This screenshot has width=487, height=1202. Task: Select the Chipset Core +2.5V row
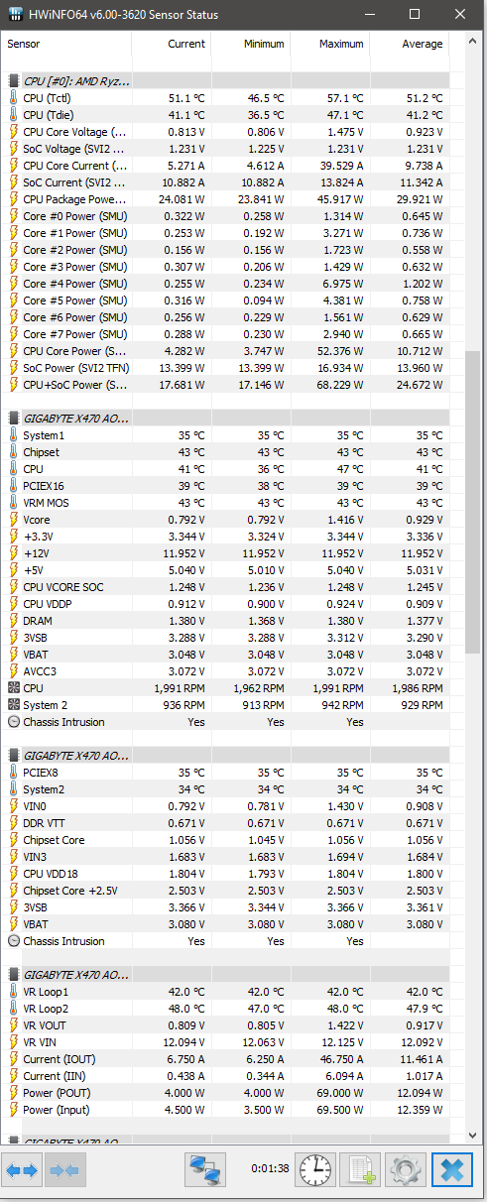coord(225,891)
